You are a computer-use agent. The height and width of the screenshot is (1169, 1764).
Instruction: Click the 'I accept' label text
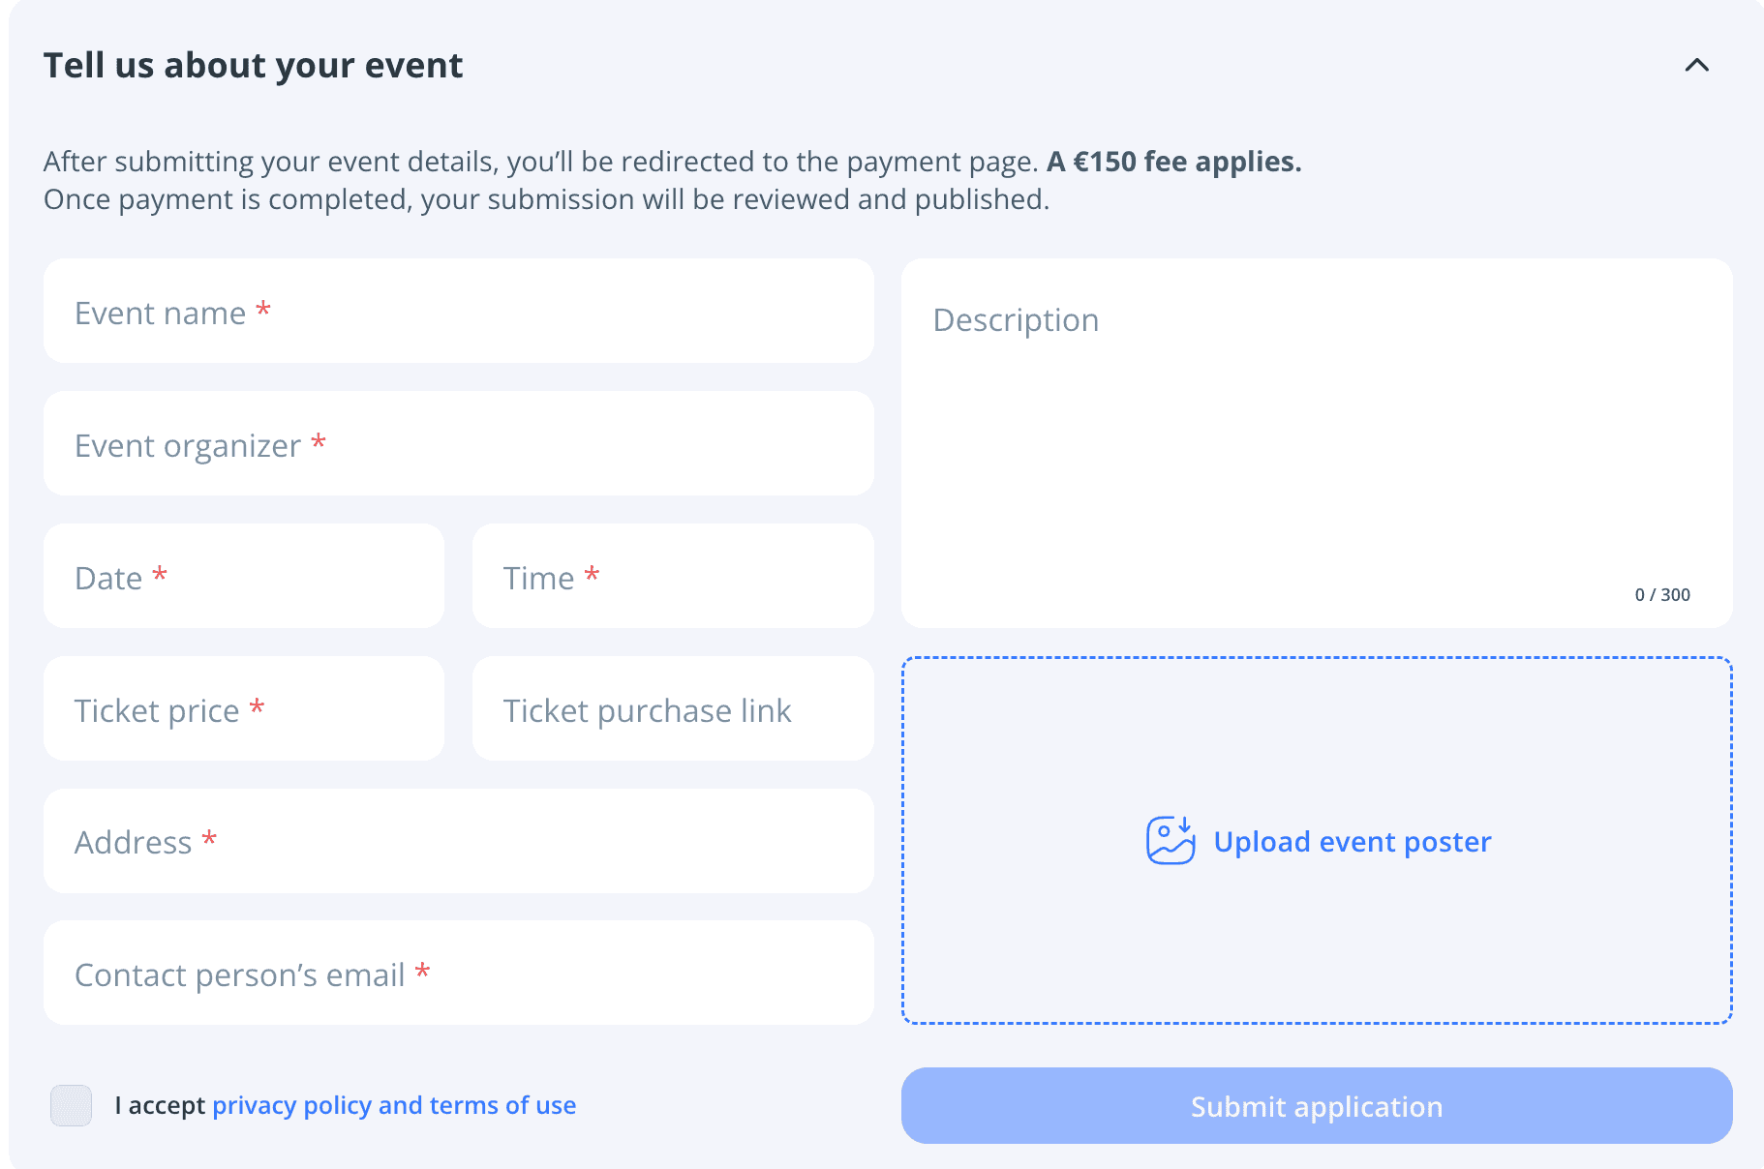pos(160,1105)
